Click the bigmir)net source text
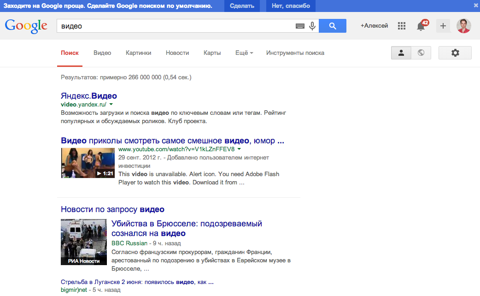Viewport: 480px width, 296px height. (x=74, y=290)
